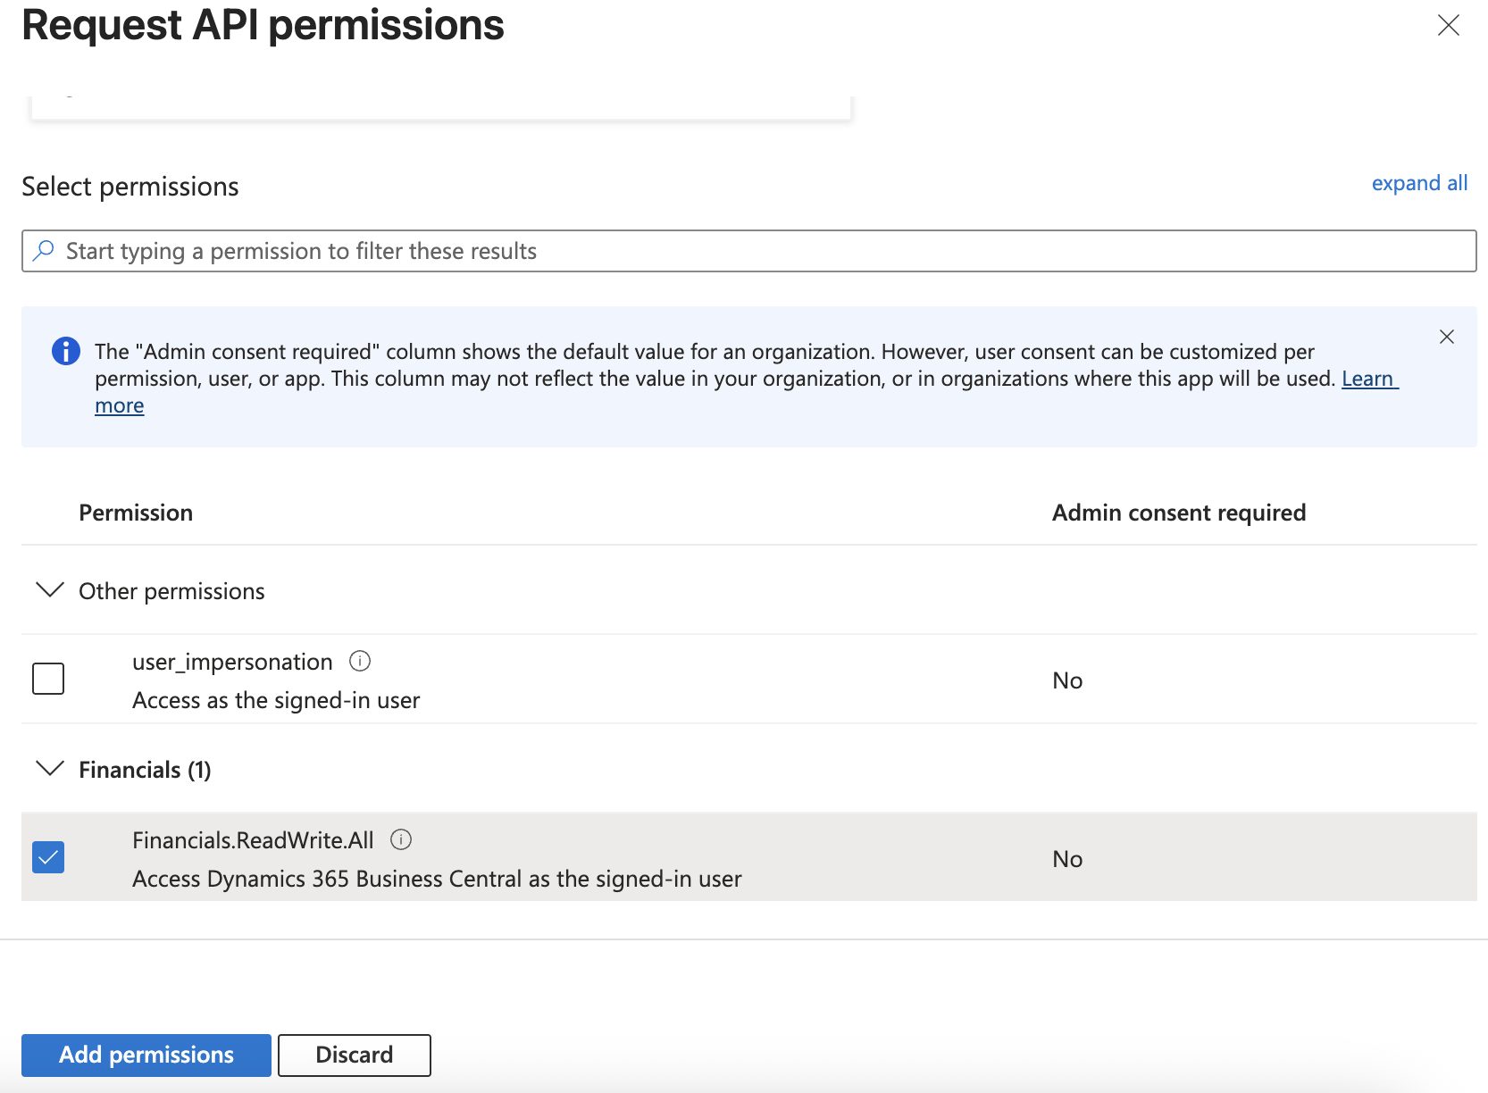Image resolution: width=1488 pixels, height=1093 pixels.
Task: Click the search magnifier icon
Action: (43, 250)
